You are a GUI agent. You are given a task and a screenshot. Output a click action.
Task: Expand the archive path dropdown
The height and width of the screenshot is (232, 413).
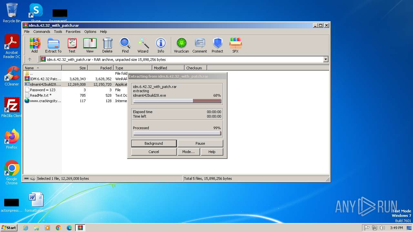tap(326, 59)
